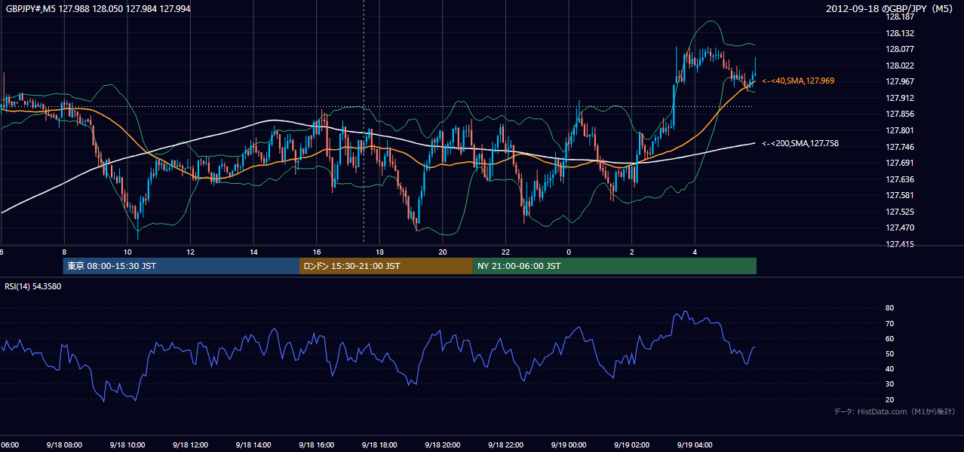Screen dimensions: 964x452
Task: Click hour tick 18 under price chart
Action: (380, 252)
